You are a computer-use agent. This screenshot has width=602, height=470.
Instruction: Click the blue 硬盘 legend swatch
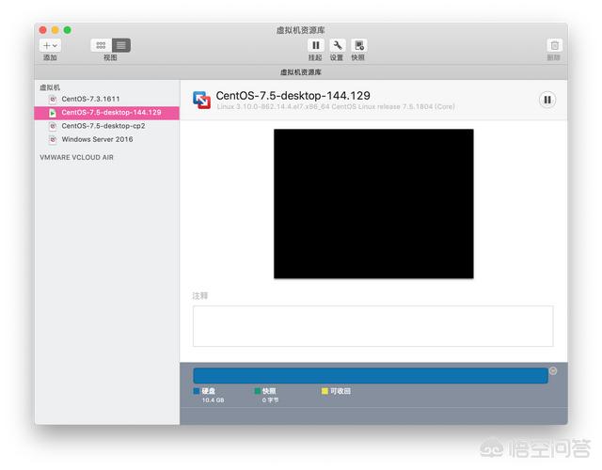[197, 391]
